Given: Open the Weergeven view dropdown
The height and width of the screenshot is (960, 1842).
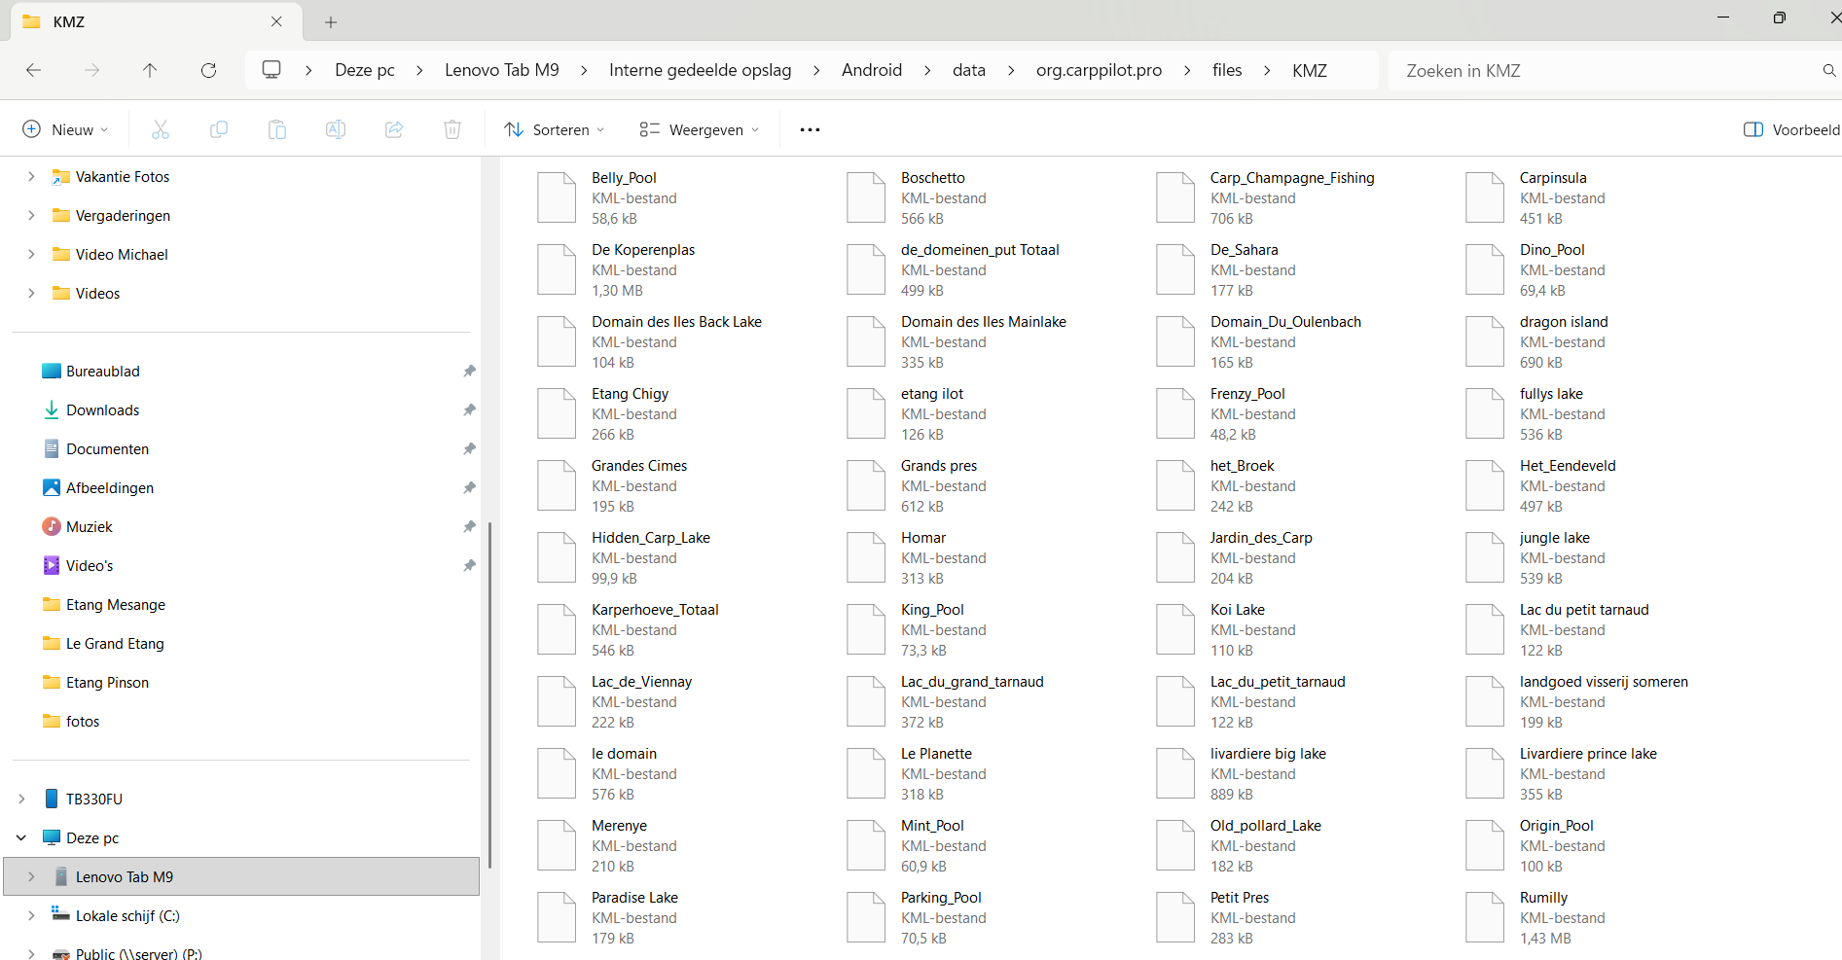Looking at the screenshot, I should coord(699,129).
